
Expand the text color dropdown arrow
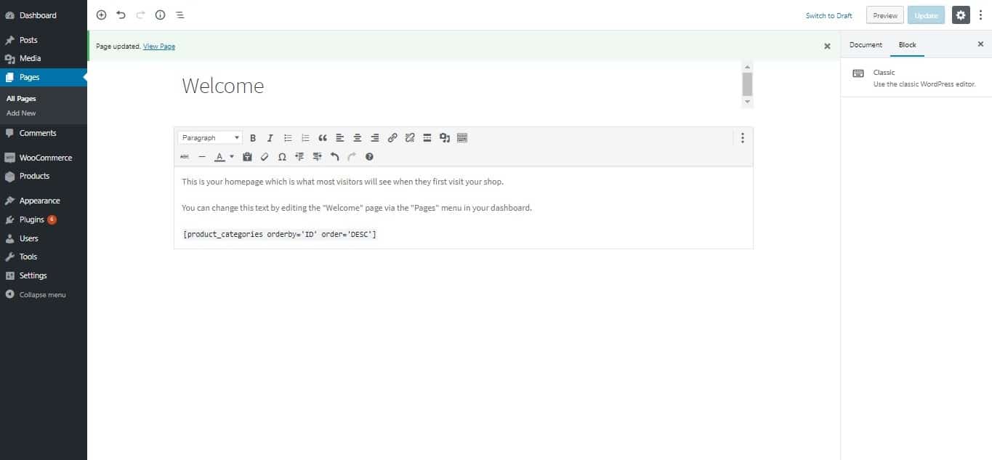pos(231,156)
